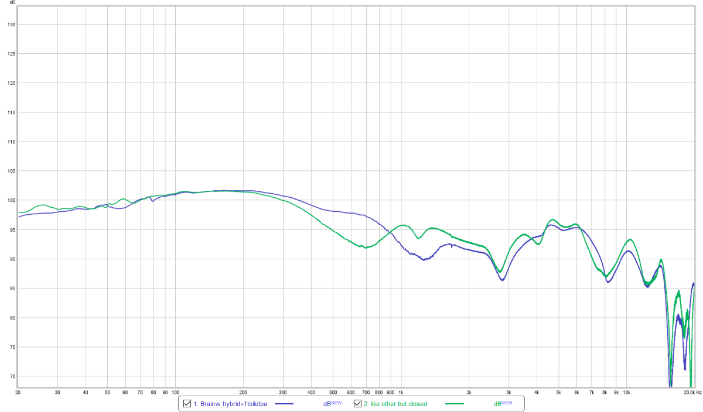Click the 200 Hz frequency axis label

coord(243,392)
